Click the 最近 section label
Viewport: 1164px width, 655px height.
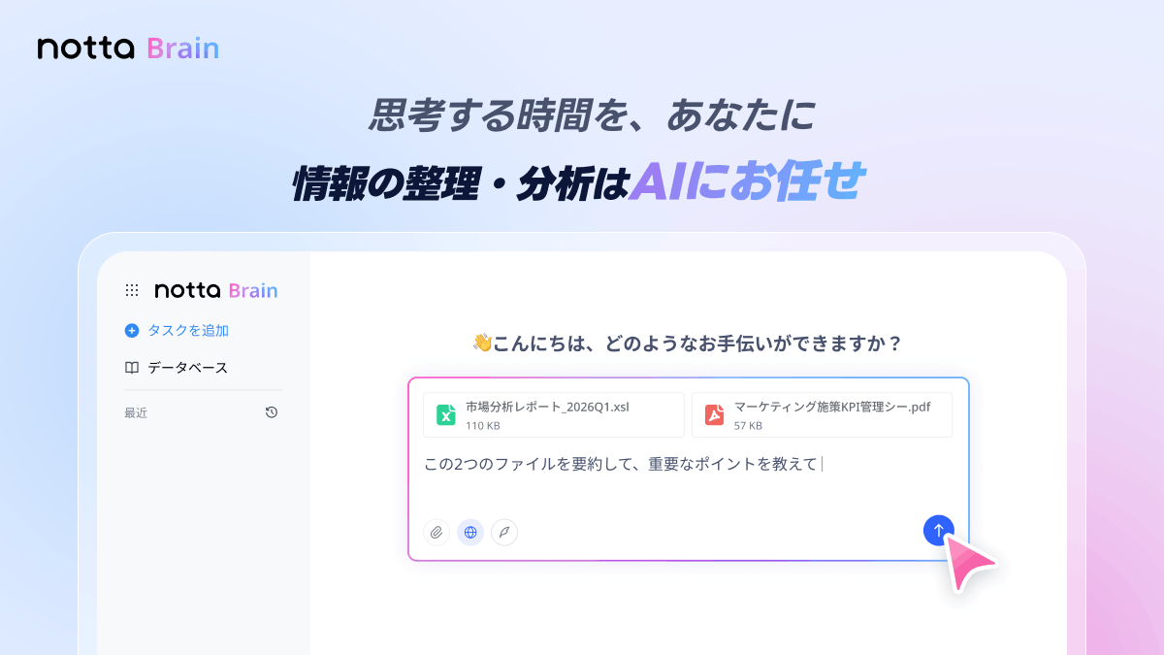pyautogui.click(x=136, y=412)
